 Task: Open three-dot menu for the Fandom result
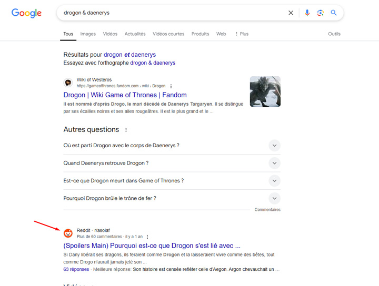click(171, 86)
